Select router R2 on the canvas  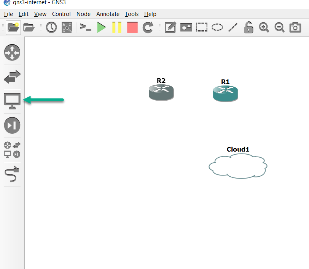click(x=161, y=92)
